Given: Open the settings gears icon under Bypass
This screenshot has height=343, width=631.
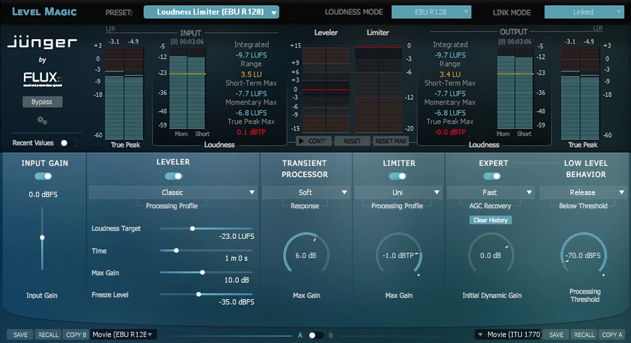Looking at the screenshot, I should click(x=42, y=120).
